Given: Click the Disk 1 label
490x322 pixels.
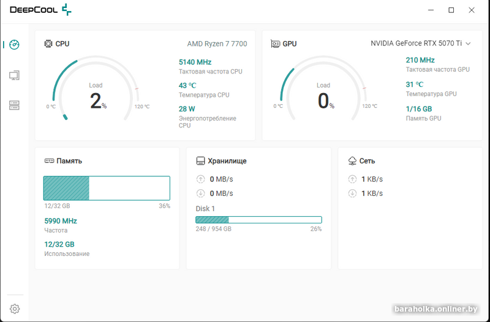Looking at the screenshot, I should [x=205, y=209].
